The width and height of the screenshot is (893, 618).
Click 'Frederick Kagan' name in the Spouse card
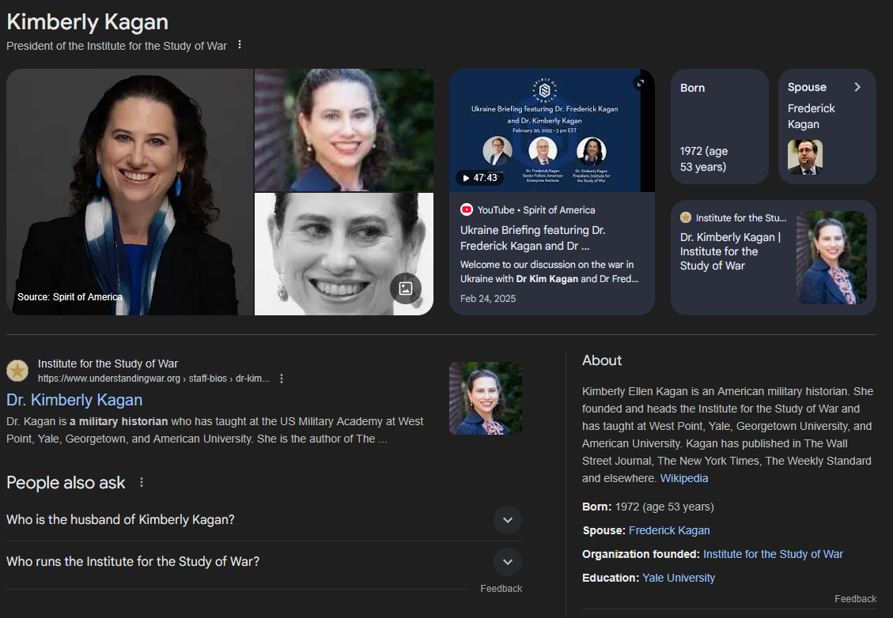click(811, 116)
